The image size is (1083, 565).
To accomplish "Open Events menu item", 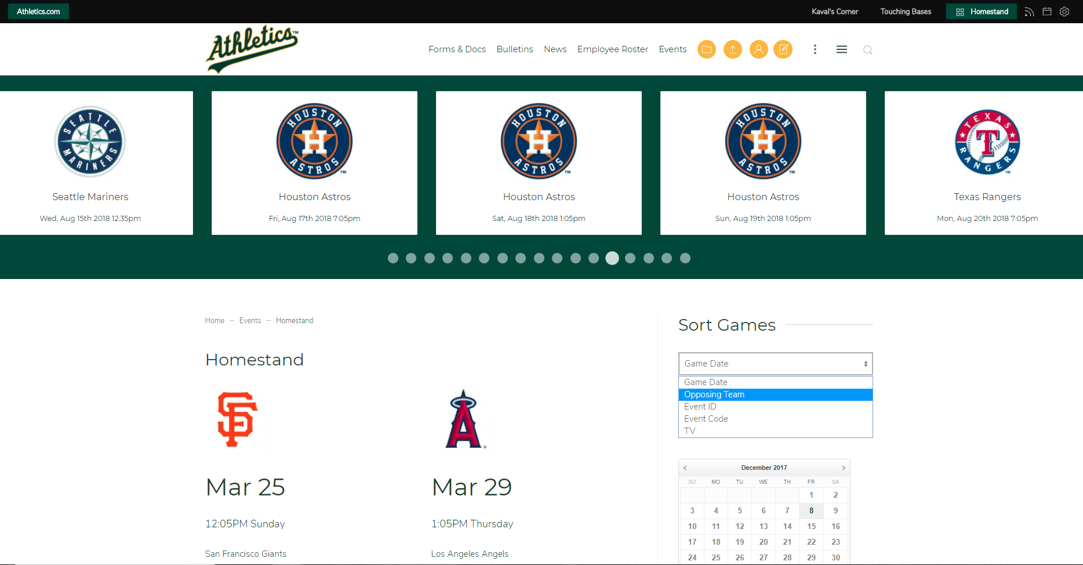I will (673, 49).
